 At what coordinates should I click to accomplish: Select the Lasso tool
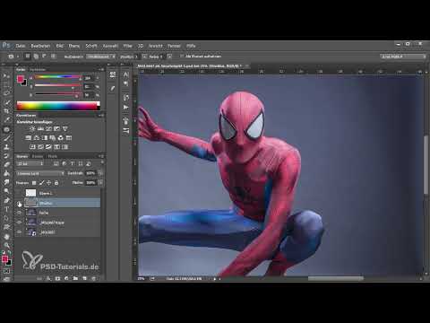pyautogui.click(x=6, y=93)
